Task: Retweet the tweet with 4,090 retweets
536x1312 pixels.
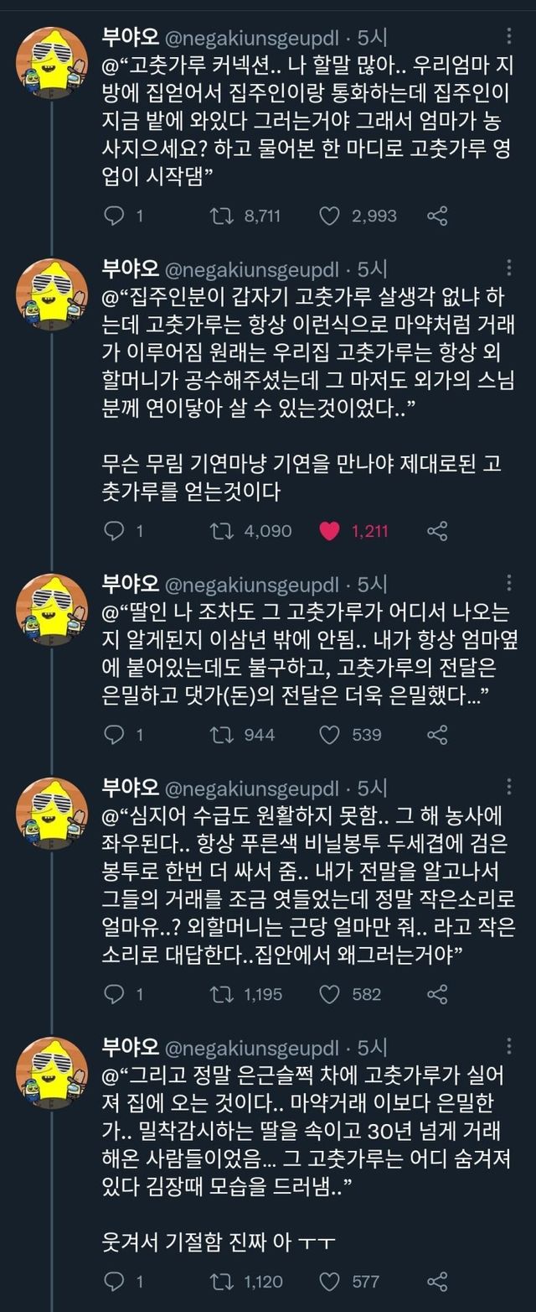Action: [x=221, y=530]
